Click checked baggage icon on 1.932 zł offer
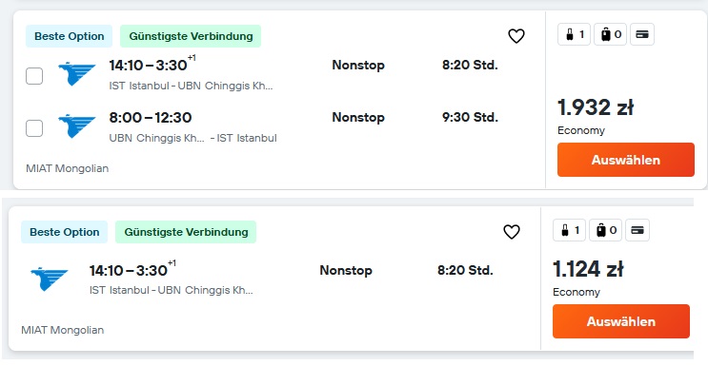 click(610, 34)
